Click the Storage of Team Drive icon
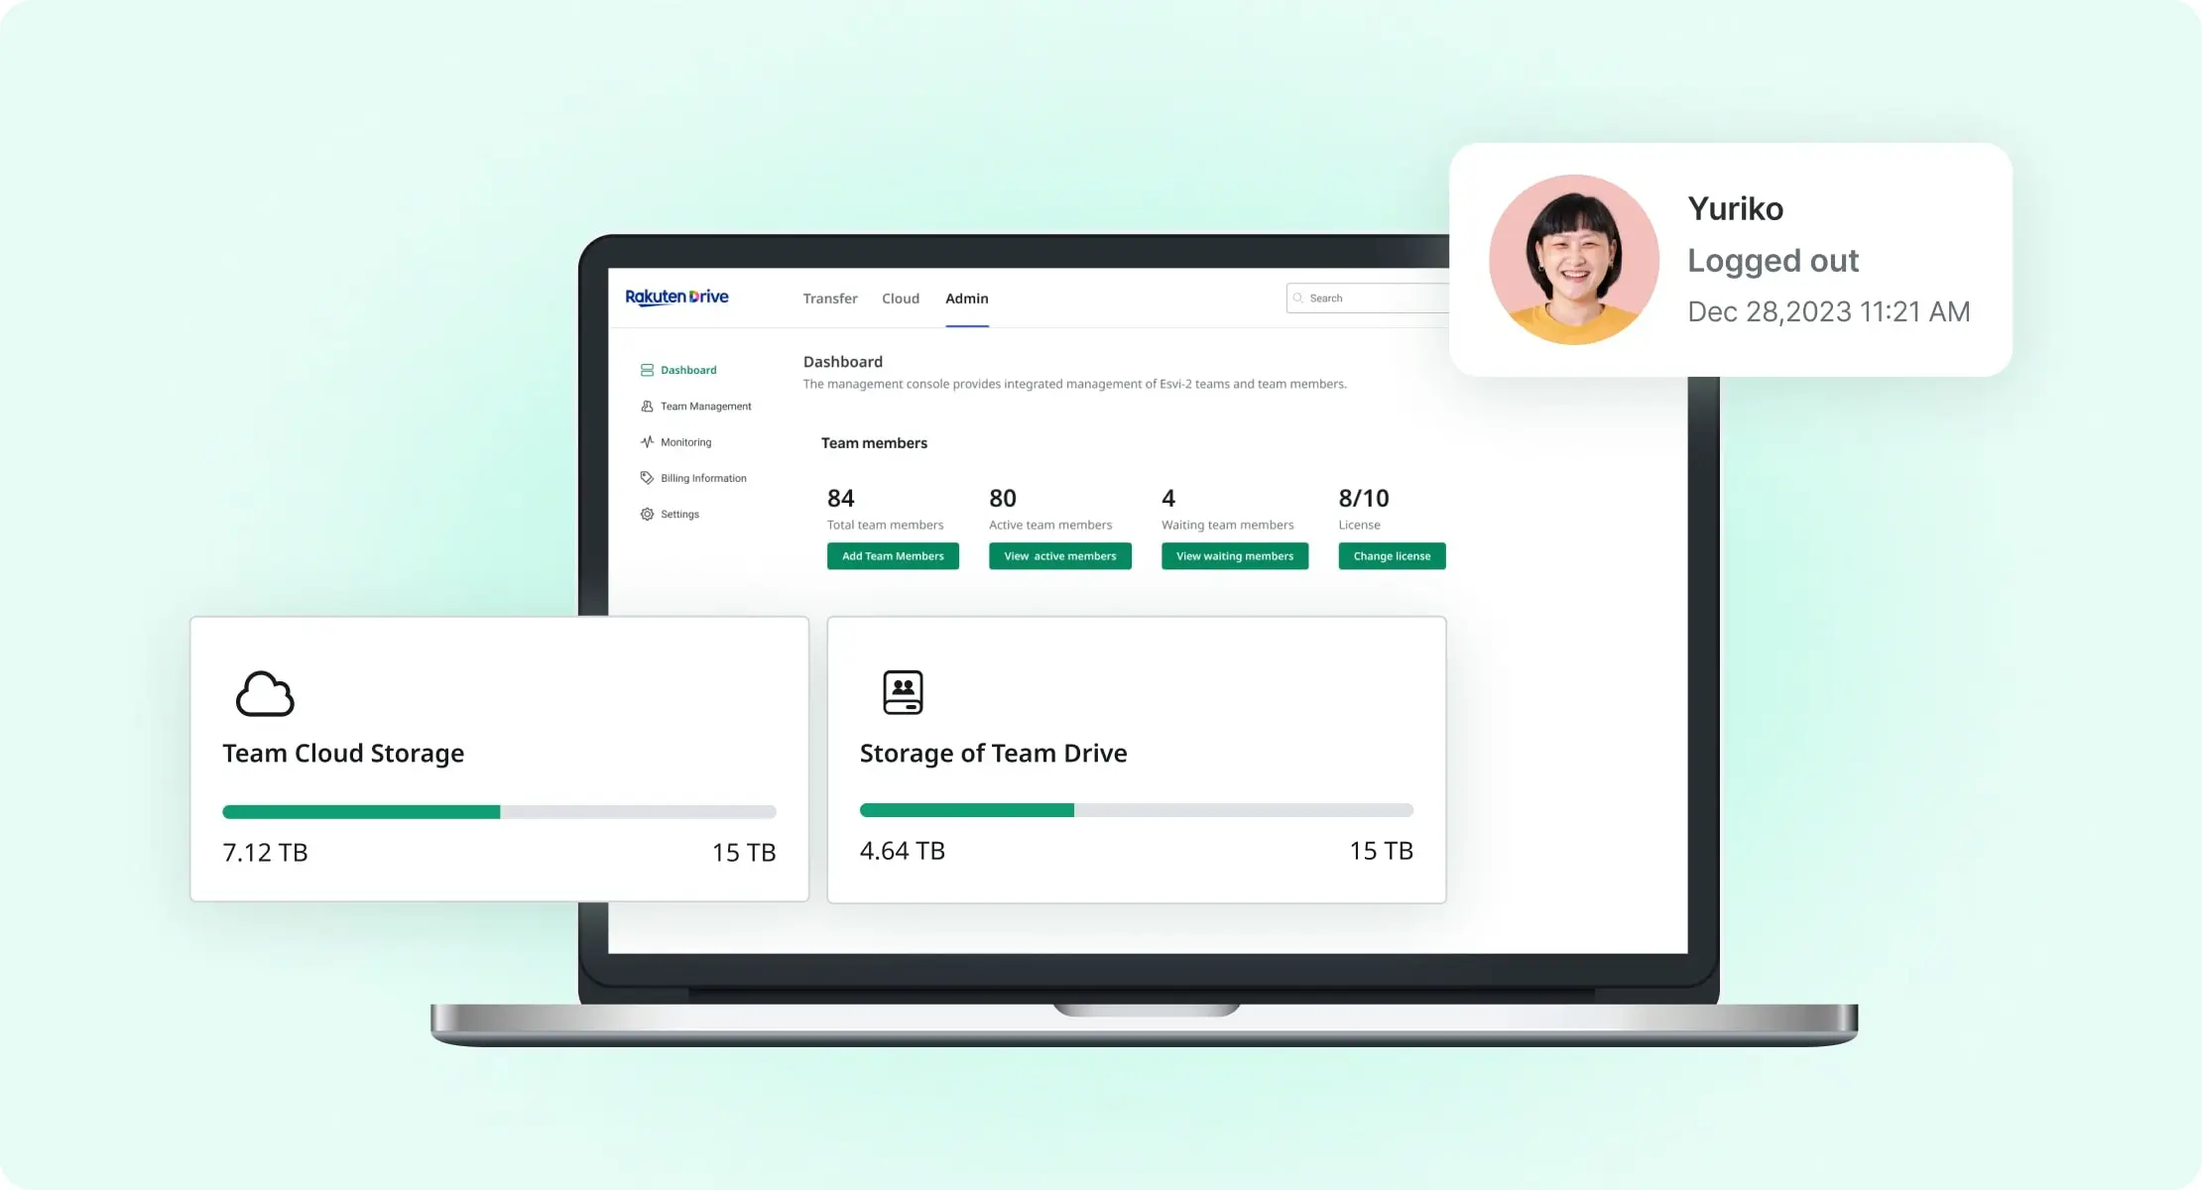The image size is (2202, 1190). 903,689
